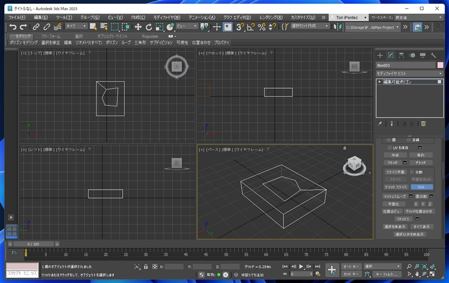This screenshot has height=283, width=449.
Task: Open the Motion tab circle icon
Action: (412, 55)
